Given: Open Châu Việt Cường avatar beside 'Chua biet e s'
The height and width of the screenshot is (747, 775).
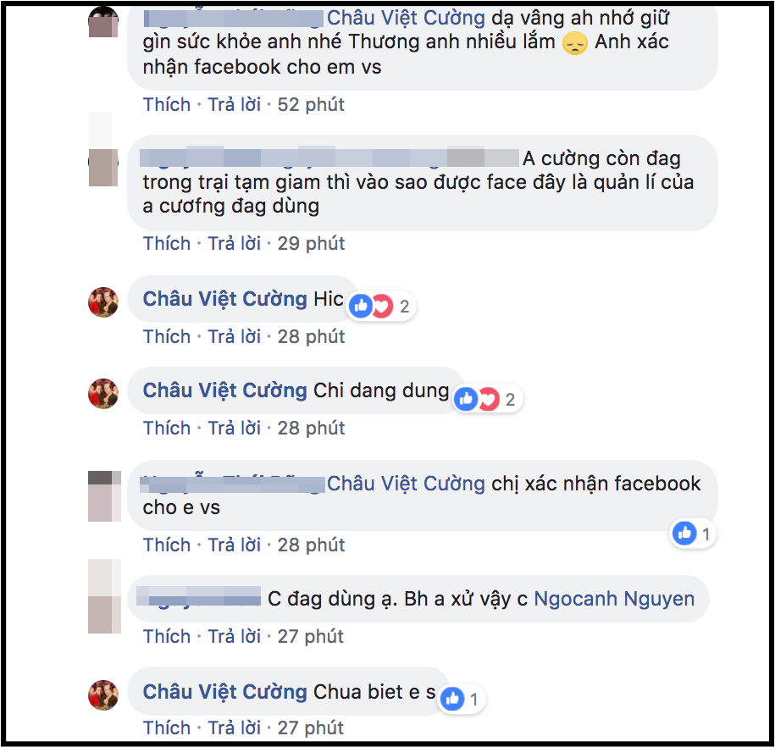Looking at the screenshot, I should click(x=103, y=695).
